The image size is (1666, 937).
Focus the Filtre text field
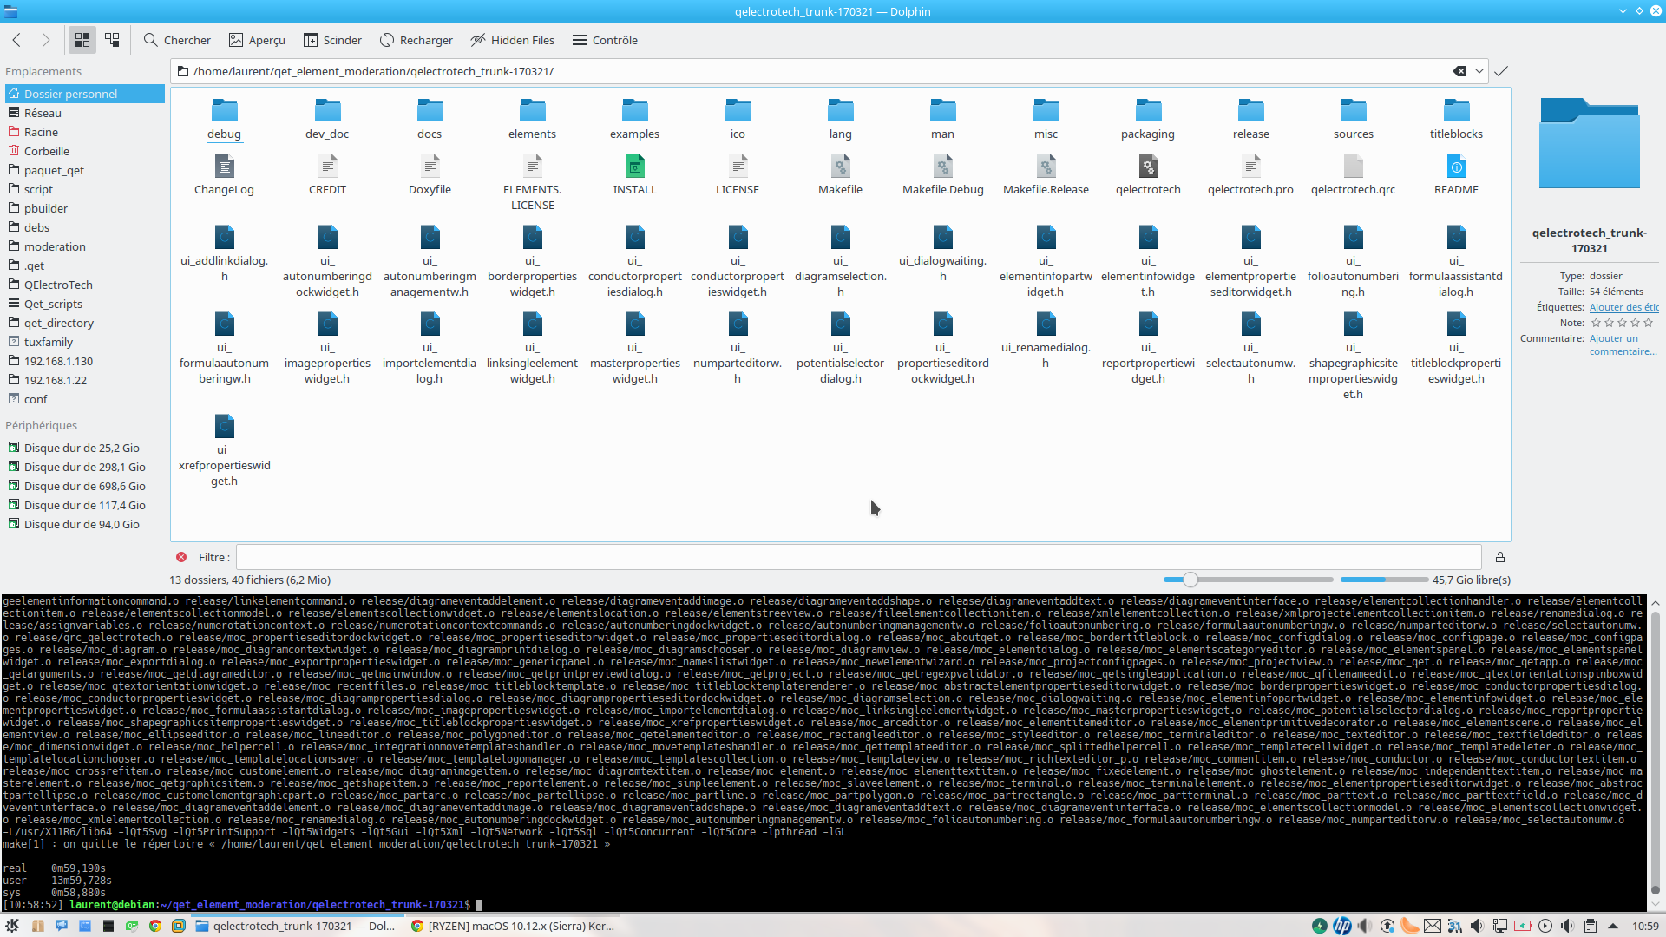coord(858,557)
